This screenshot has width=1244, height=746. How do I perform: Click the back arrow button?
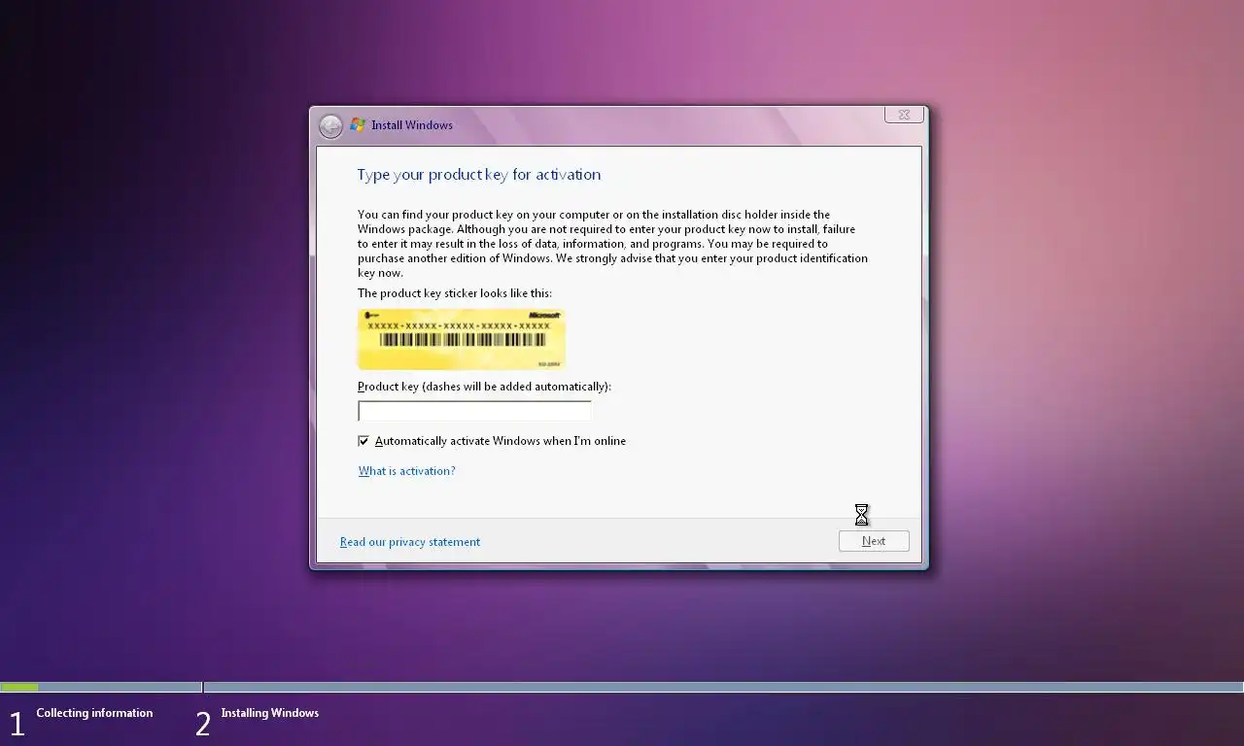pyautogui.click(x=330, y=126)
